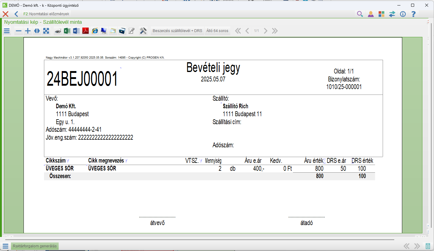Image resolution: width=434 pixels, height=251 pixels.
Task: Click the zoom out minus icon
Action: coord(19,31)
